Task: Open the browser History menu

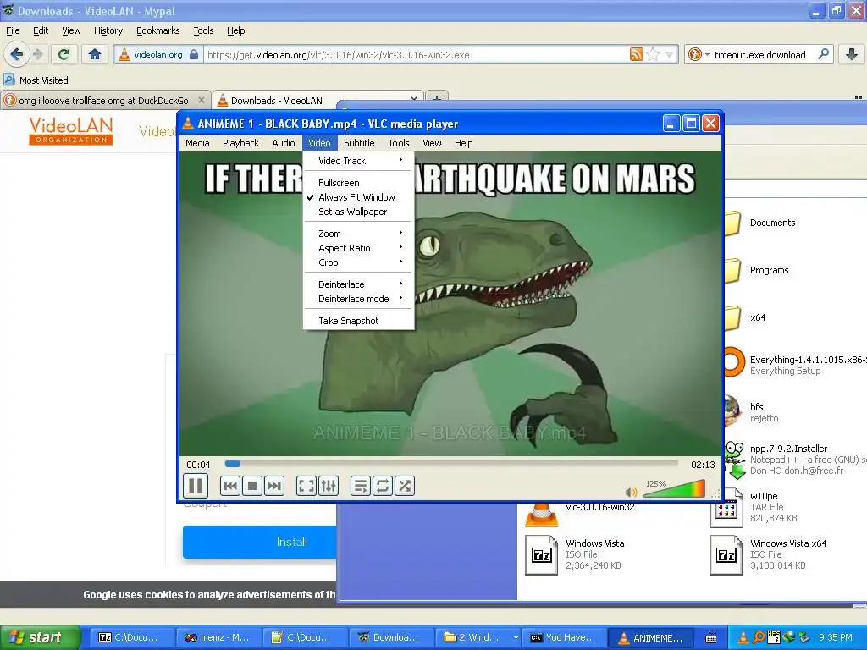Action: tap(108, 30)
